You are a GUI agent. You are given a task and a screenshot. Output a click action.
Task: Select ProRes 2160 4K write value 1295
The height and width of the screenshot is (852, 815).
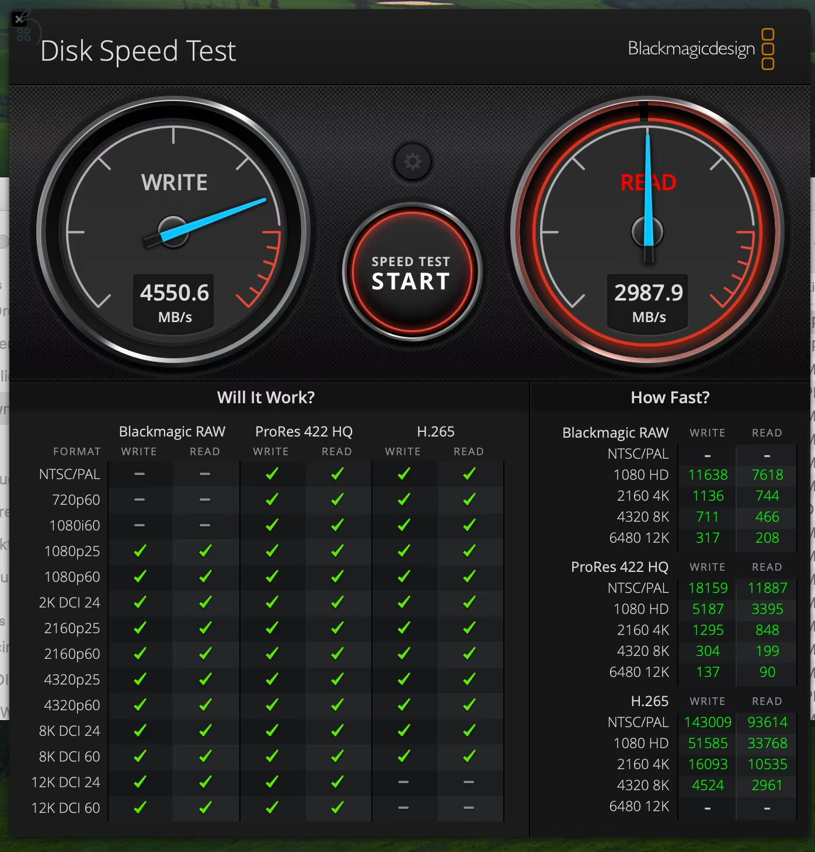(708, 630)
